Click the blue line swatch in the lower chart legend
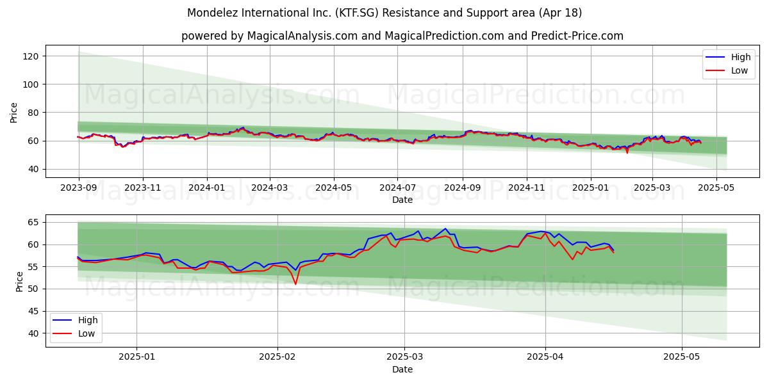Image resolution: width=769 pixels, height=384 pixels. [63, 321]
